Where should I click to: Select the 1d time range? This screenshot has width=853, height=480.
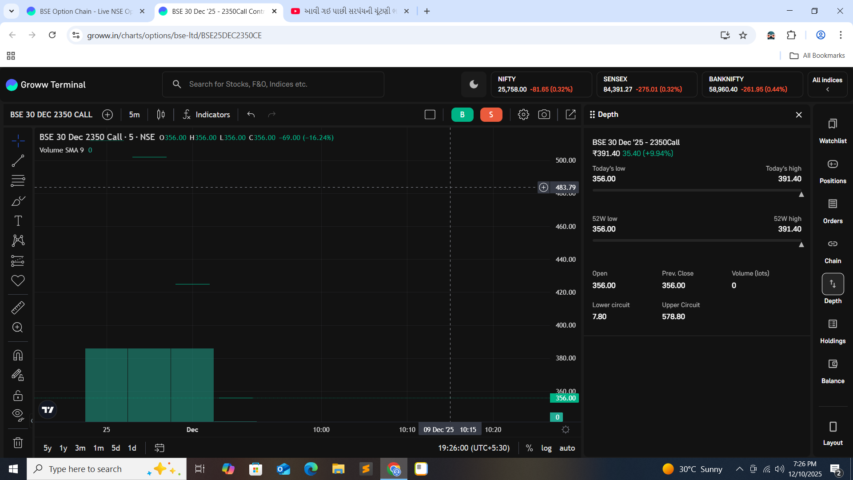(132, 448)
